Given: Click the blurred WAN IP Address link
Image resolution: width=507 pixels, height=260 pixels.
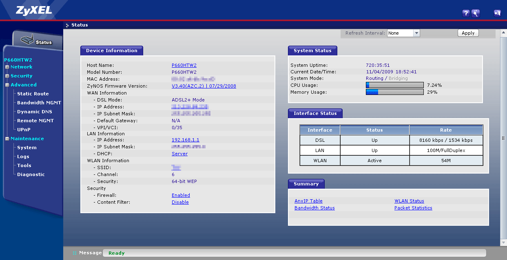Looking at the screenshot, I should [191, 107].
